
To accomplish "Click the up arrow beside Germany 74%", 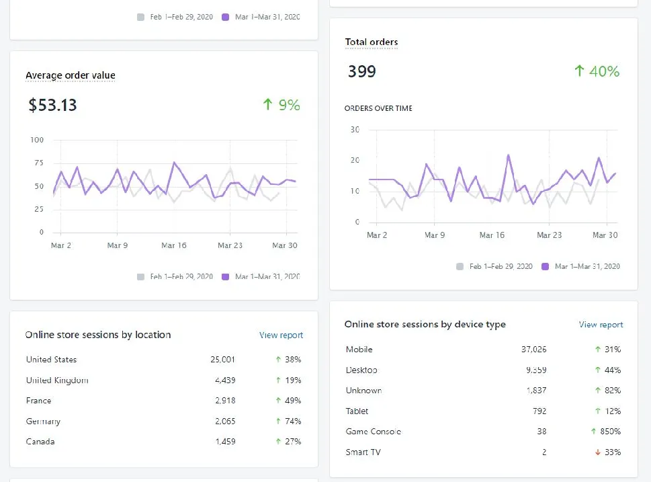I will [x=278, y=421].
